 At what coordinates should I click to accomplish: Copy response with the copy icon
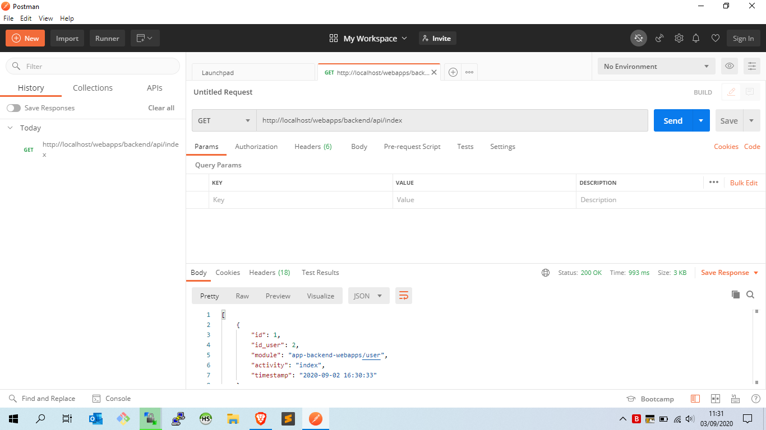click(736, 295)
